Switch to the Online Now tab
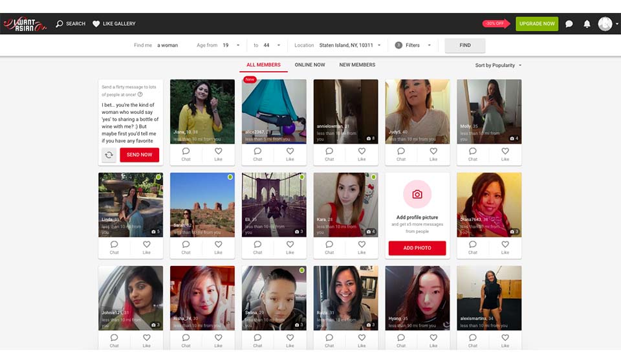This screenshot has width=621, height=363. (310, 65)
